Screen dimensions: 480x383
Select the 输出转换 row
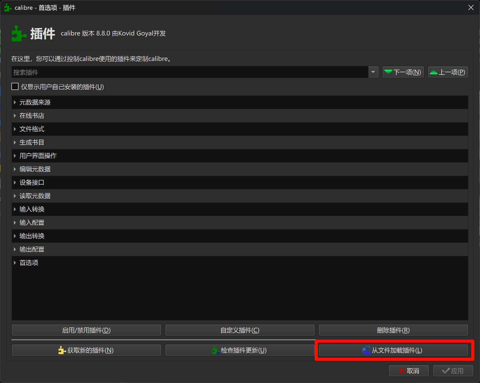coord(240,236)
